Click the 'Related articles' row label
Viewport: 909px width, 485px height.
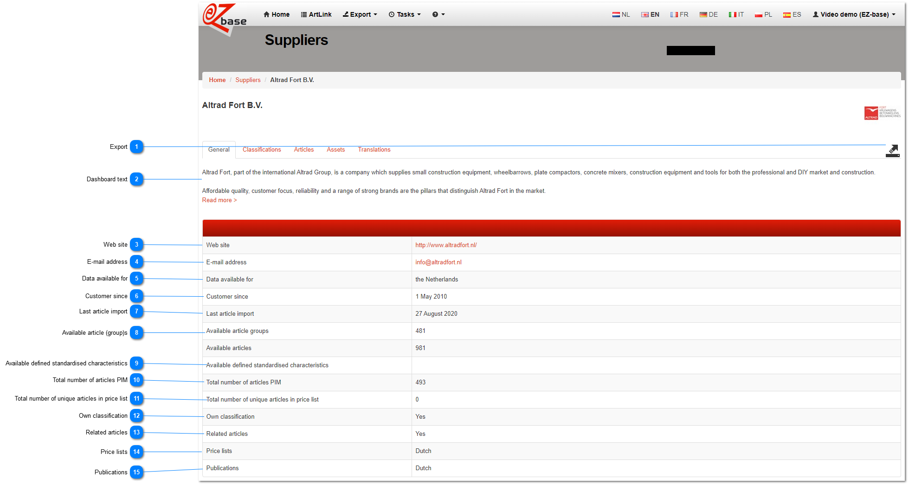[x=227, y=434]
